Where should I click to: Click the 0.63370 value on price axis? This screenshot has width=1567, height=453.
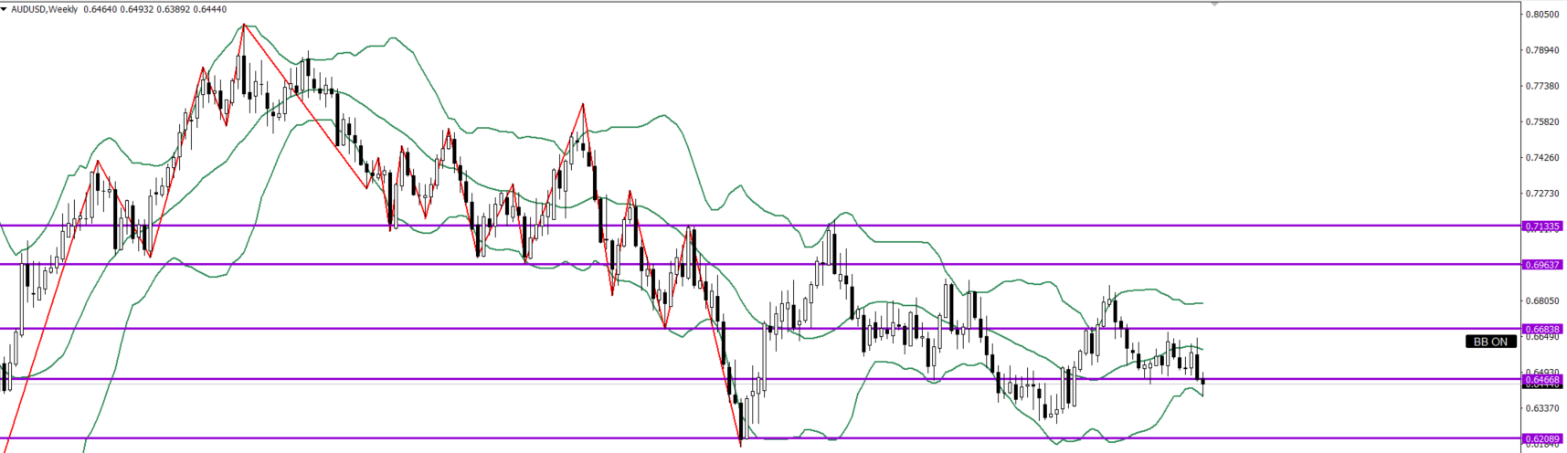1542,407
